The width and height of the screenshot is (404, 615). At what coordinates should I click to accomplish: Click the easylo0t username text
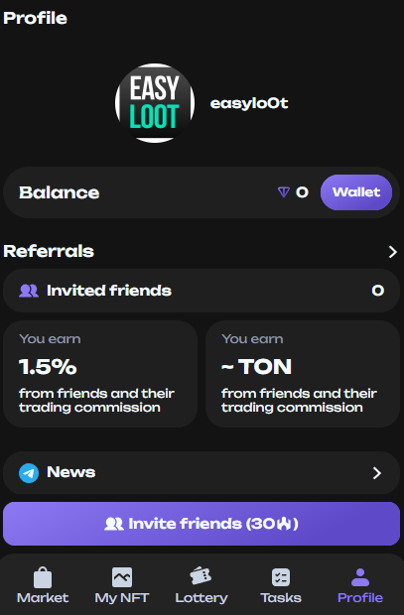pos(249,103)
